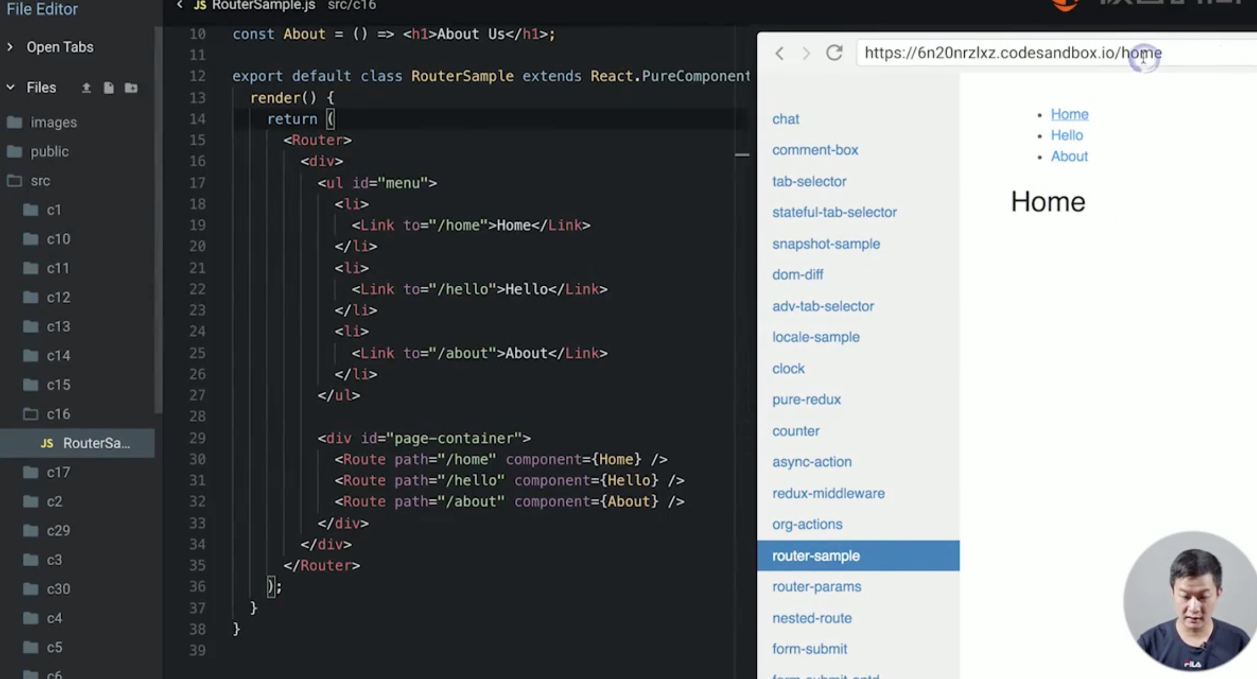
Task: Open the c16 folder
Action: pyautogui.click(x=58, y=414)
